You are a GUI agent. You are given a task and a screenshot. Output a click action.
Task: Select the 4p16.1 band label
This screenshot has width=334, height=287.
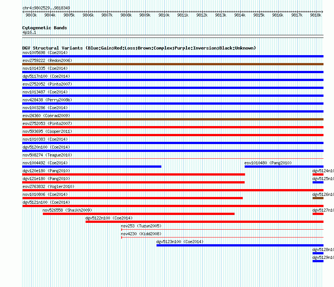pyautogui.click(x=29, y=32)
